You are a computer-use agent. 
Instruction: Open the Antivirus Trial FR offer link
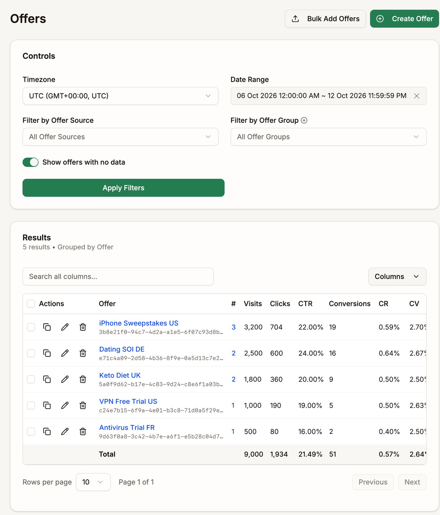pos(127,427)
